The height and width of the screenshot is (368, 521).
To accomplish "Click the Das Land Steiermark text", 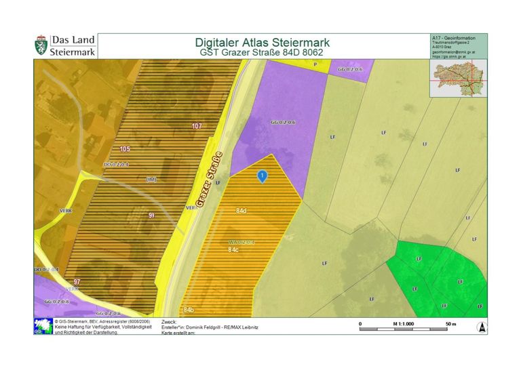I will pos(73,46).
